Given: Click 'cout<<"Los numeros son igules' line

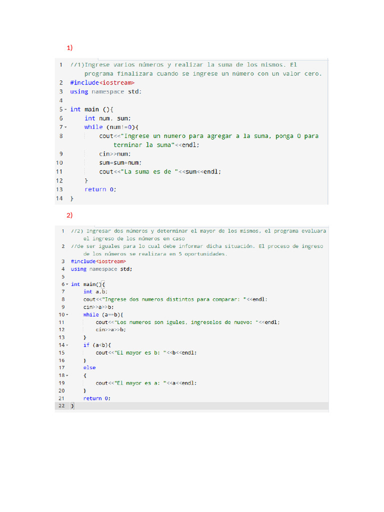Looking at the screenshot, I should pyautogui.click(x=188, y=322).
